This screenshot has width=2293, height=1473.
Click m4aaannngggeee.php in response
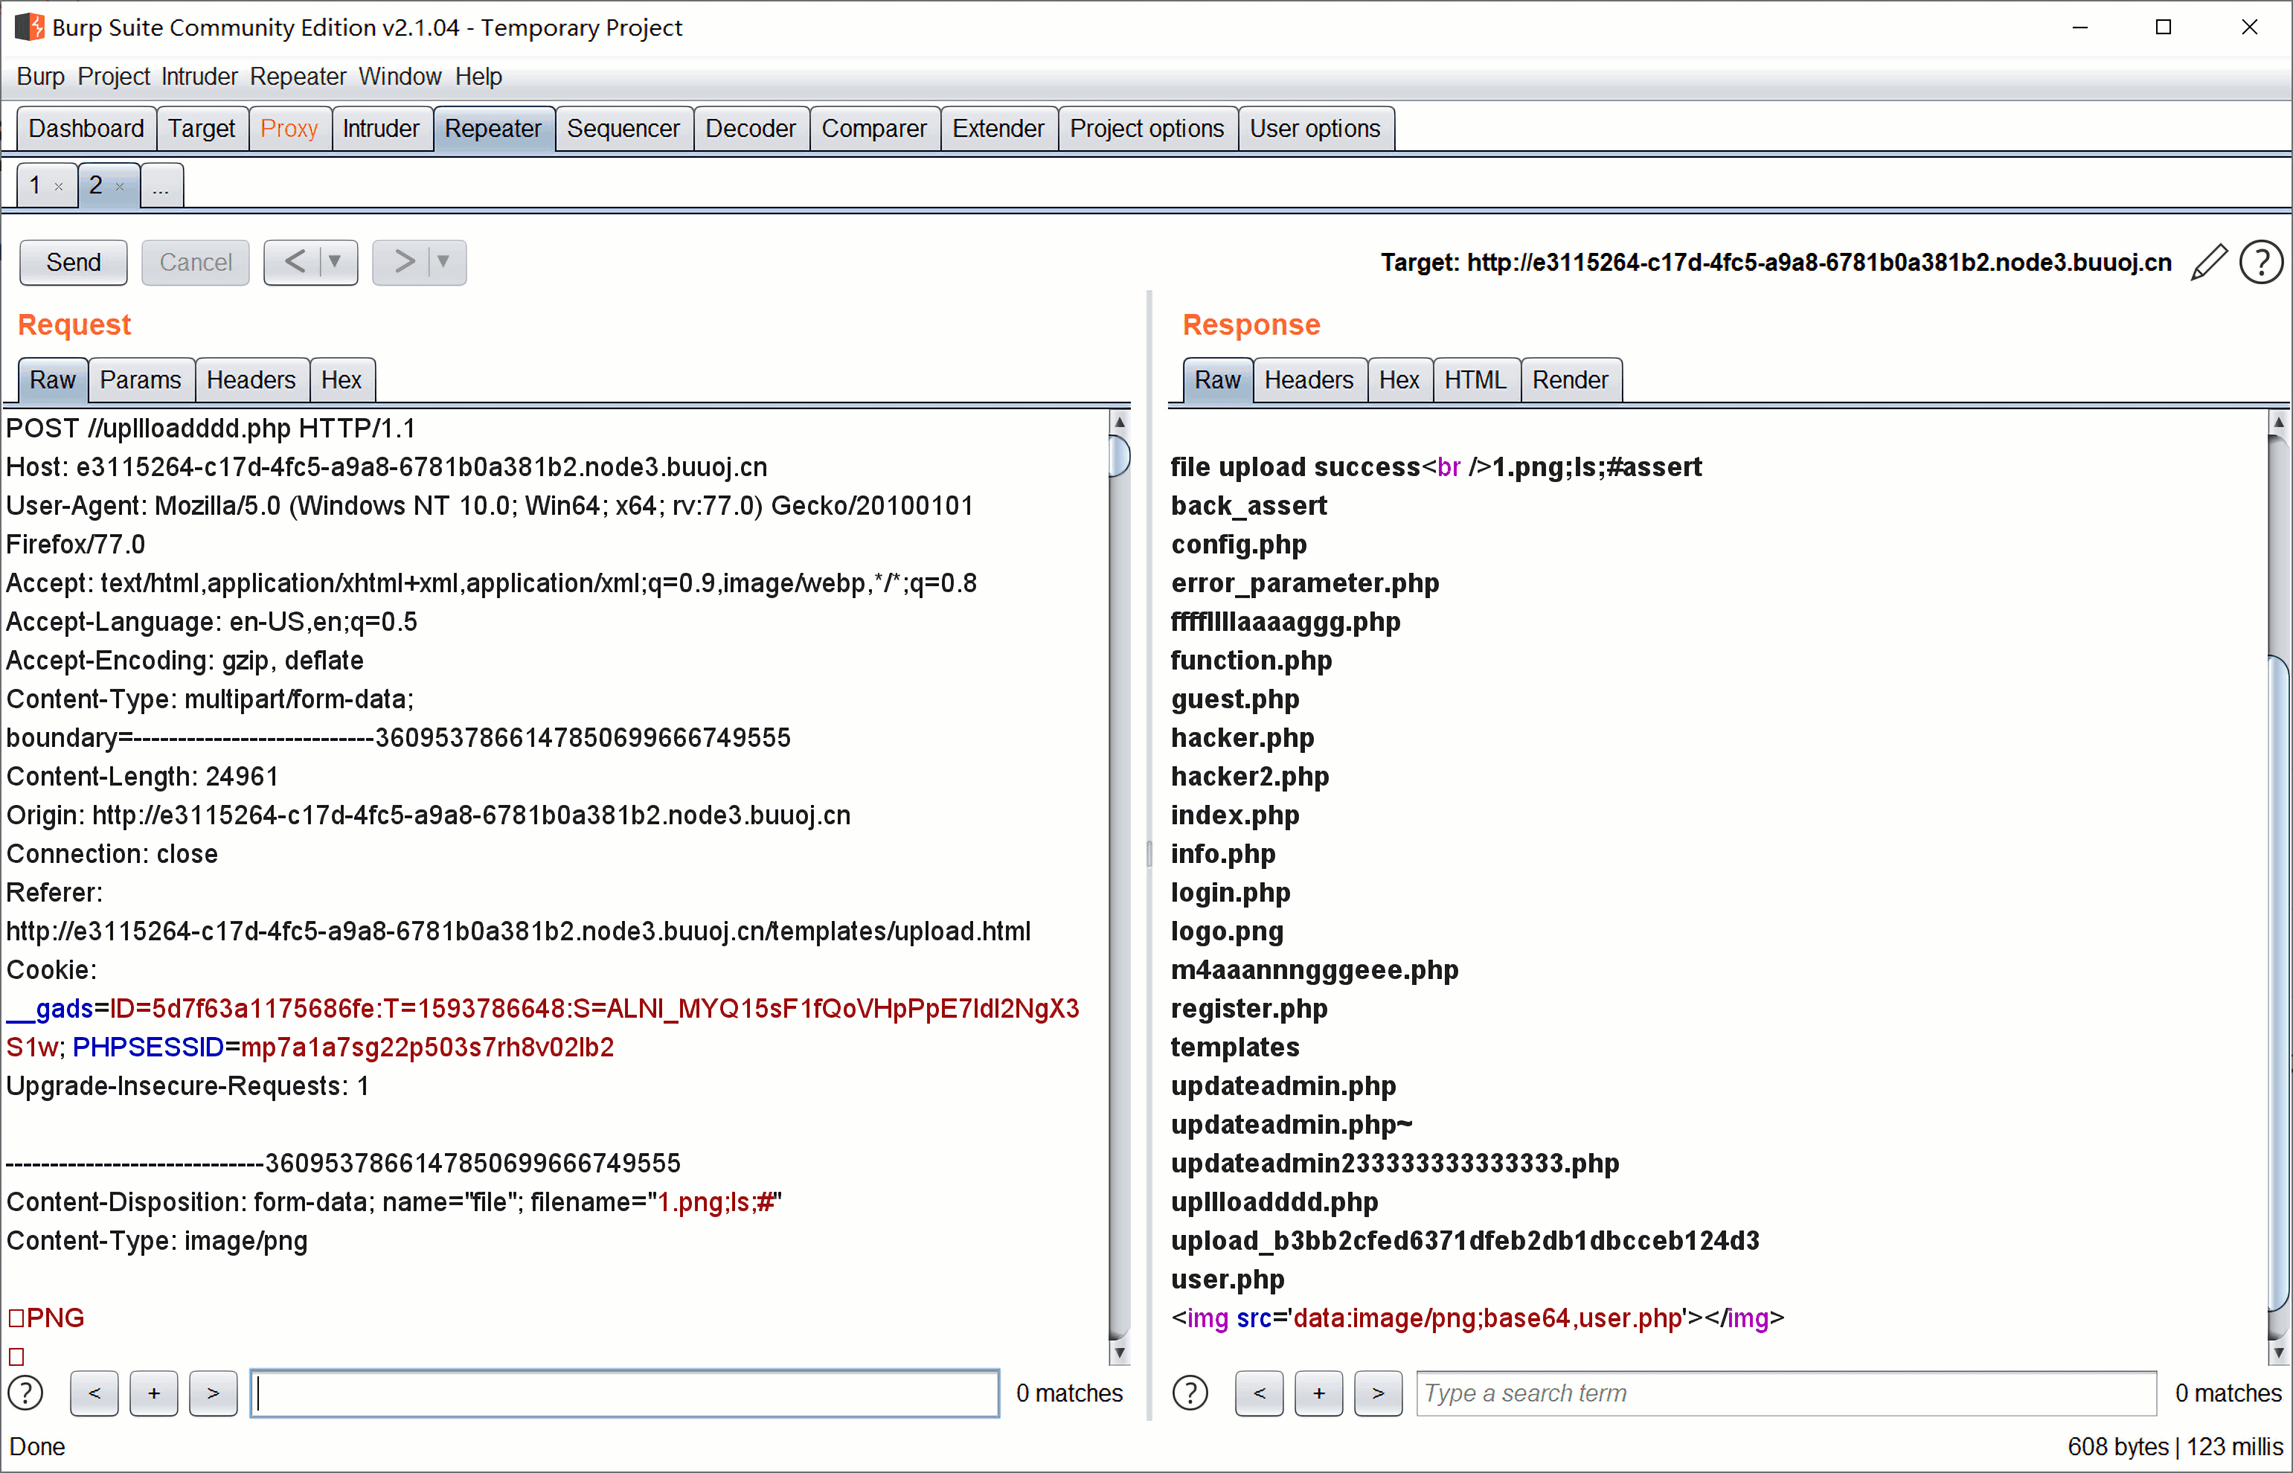point(1315,971)
